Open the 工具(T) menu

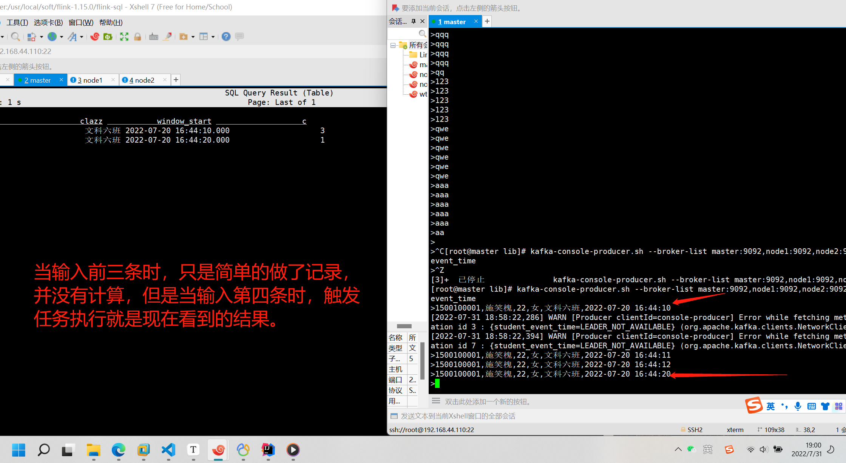tap(17, 22)
